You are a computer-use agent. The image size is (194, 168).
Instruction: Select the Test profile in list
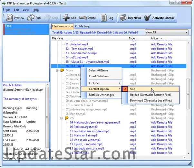[26, 29]
